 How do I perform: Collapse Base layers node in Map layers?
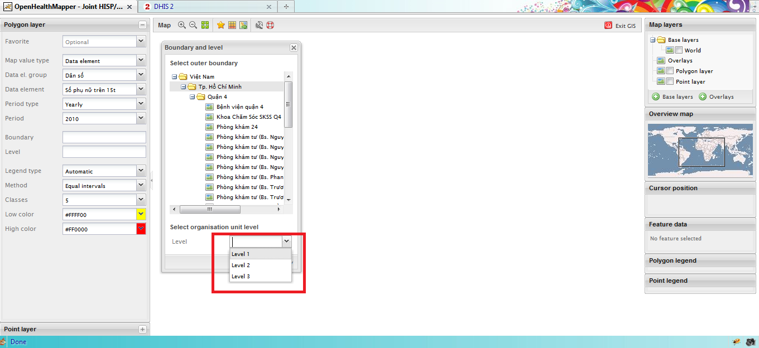tap(652, 40)
